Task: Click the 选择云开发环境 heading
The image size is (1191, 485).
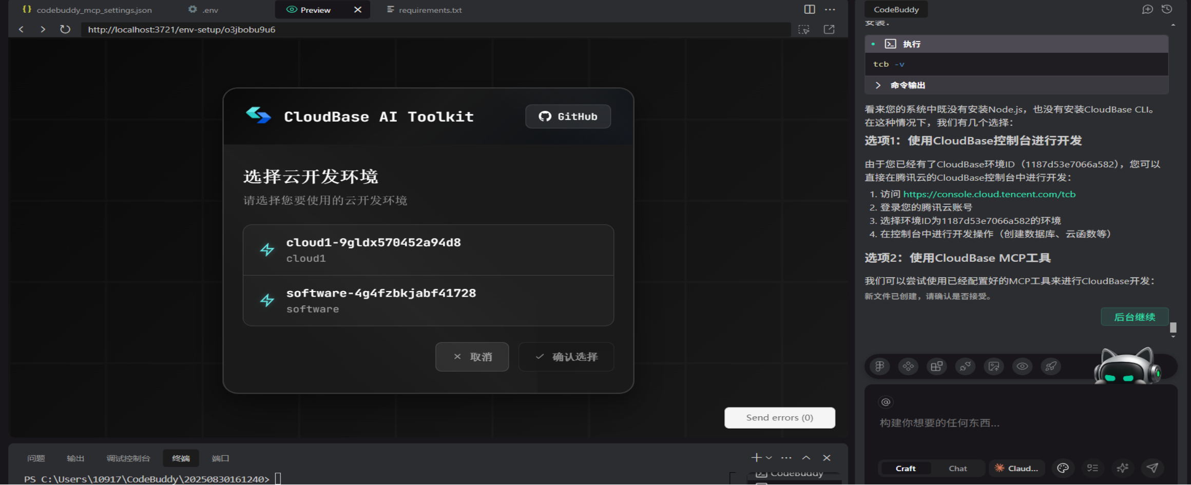Action: [x=311, y=177]
